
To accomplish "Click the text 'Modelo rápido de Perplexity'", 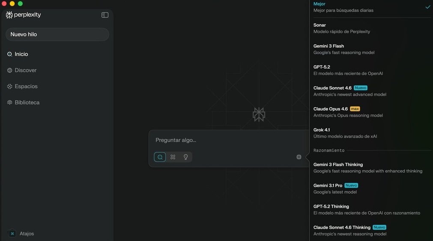I will [x=342, y=32].
